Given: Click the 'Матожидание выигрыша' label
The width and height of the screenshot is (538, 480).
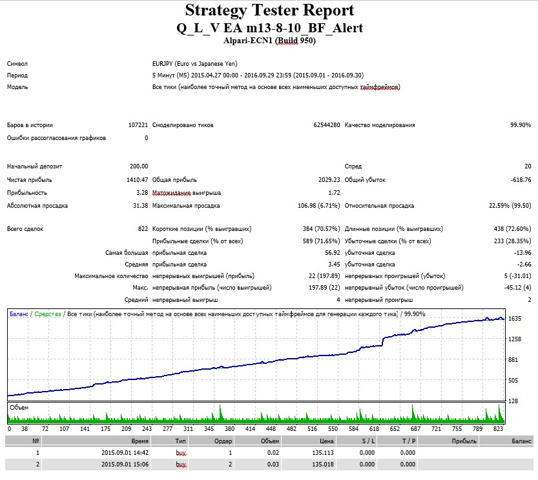Looking at the screenshot, I should coord(186,193).
